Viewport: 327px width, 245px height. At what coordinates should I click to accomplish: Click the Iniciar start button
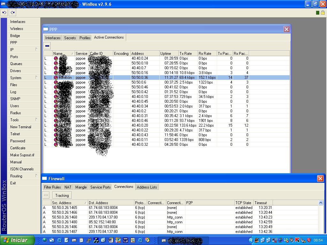(x=18, y=240)
